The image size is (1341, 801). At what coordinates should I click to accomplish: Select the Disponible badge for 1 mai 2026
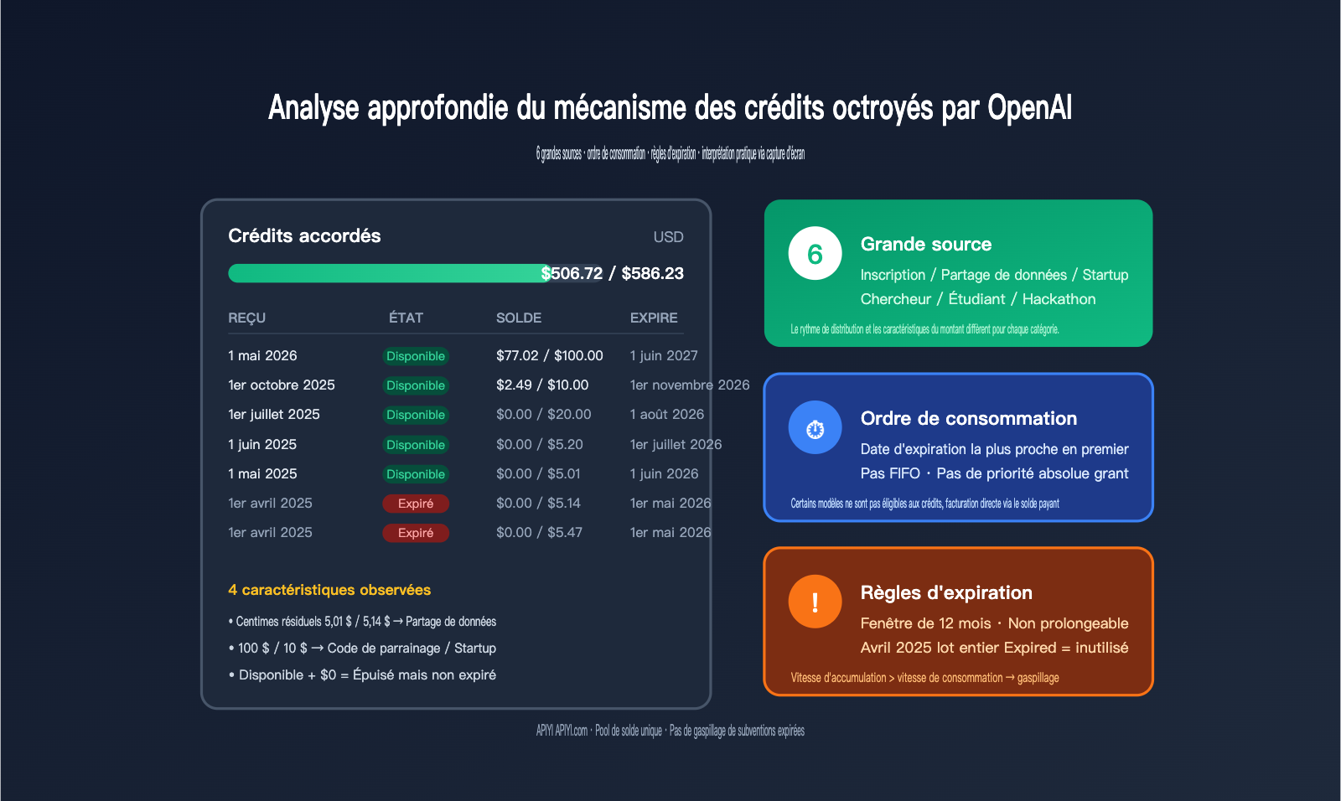coord(416,356)
